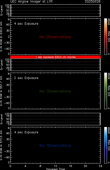
Task: Click the '4 sec Exposure' label in 630.0 nm panel
Action: (26, 24)
